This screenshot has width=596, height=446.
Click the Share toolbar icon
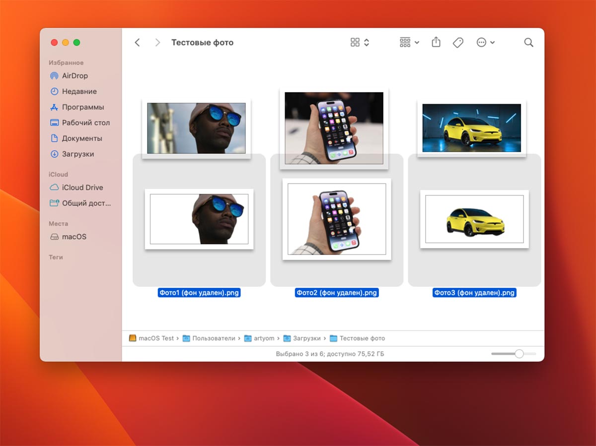click(436, 42)
